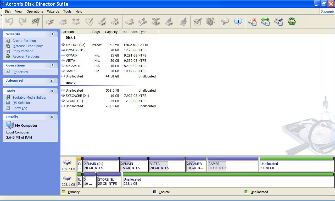This screenshot has width=335, height=201.
Task: Open the Disk menu
Action: (x=8, y=11)
